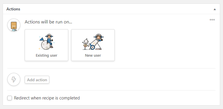
Task: Select the New user card
Action: click(93, 45)
